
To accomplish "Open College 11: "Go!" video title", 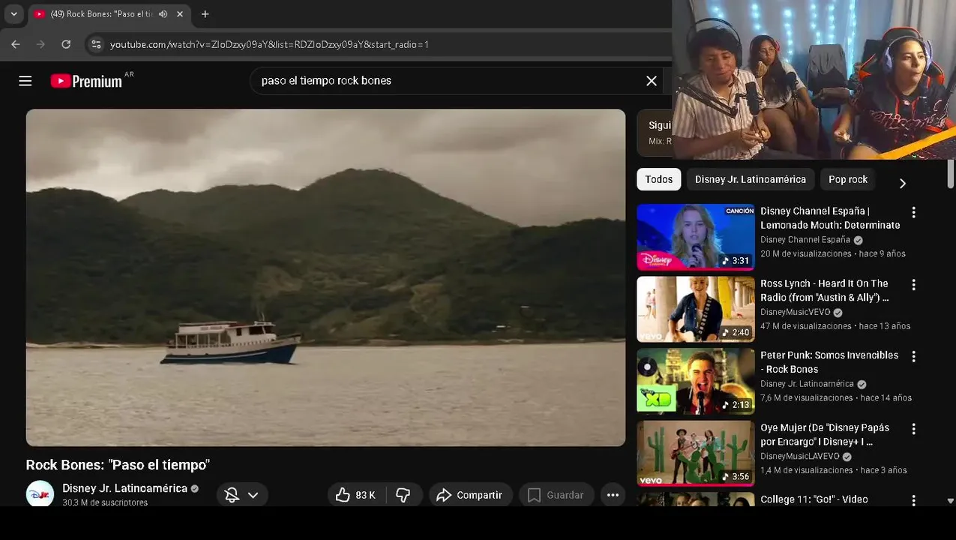I will [814, 499].
